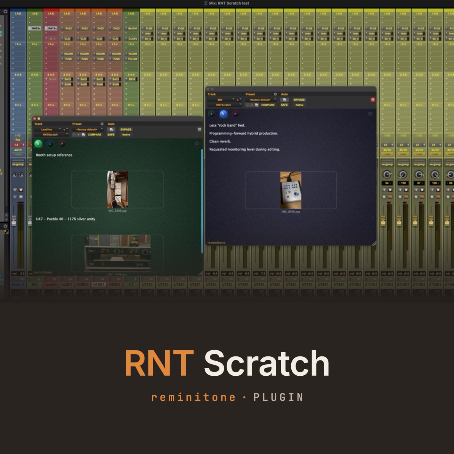This screenshot has width=454, height=454.
Task: Click the pan knob above value 54
Action: point(387,174)
